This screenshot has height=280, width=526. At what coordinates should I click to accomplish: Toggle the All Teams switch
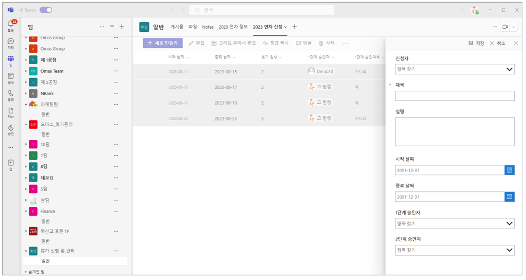pos(46,10)
